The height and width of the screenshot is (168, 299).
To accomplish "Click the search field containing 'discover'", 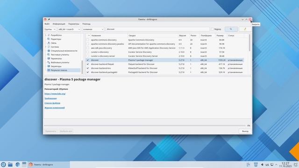I will (x=158, y=29).
